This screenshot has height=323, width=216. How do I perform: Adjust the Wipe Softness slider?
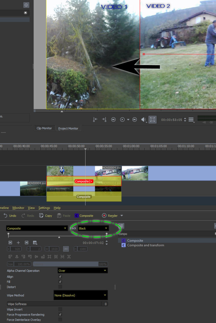(57, 304)
